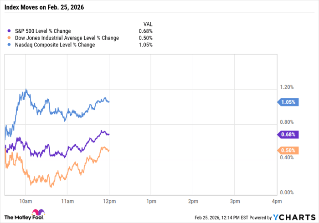Click the 12pm time axis label

(109, 201)
